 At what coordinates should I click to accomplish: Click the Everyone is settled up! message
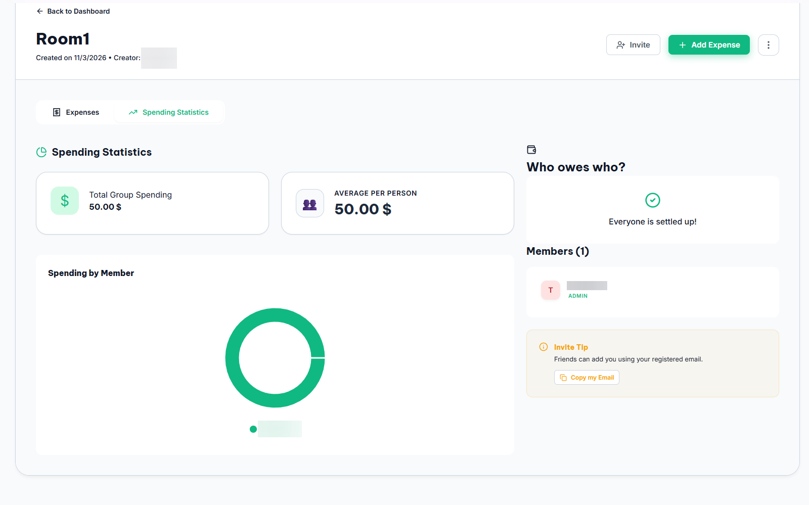click(x=653, y=222)
